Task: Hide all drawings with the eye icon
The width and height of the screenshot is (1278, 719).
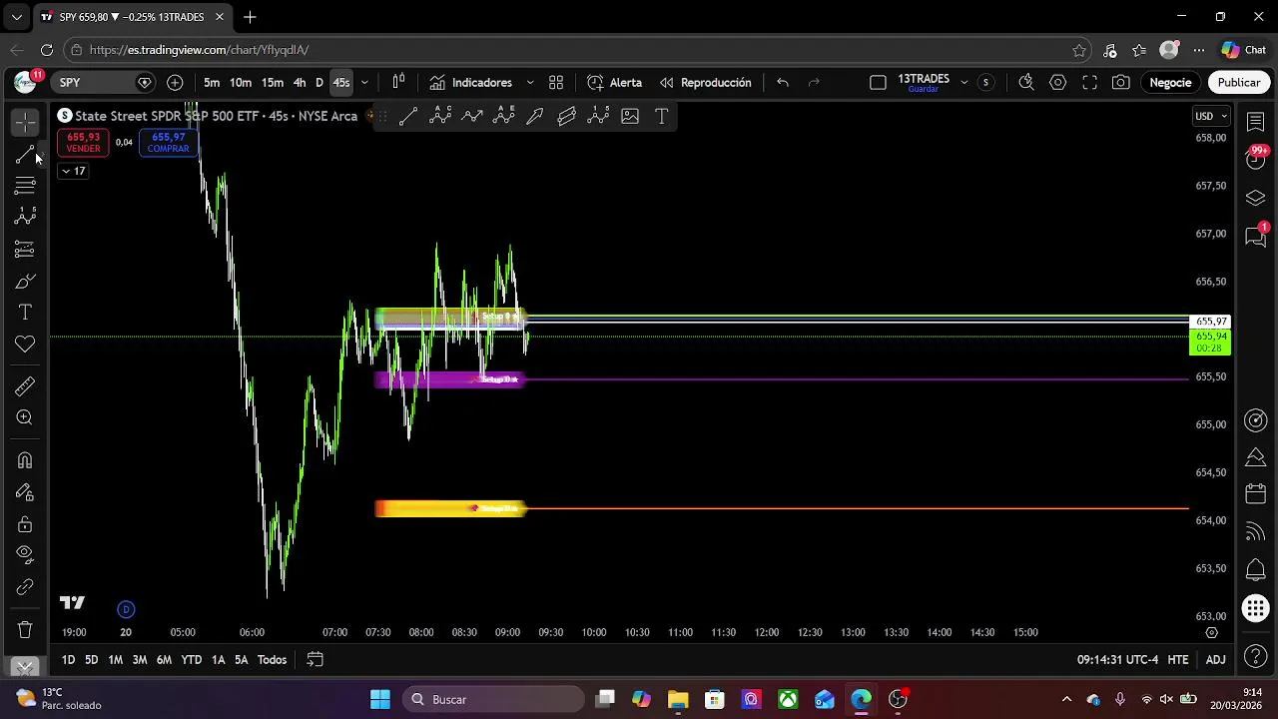Action: point(25,555)
